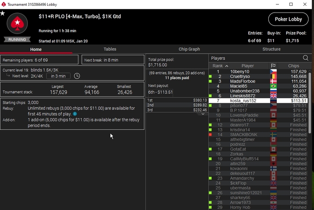Click kovaonni's Finland flag icon
The image size is (314, 210).
click(273, 169)
